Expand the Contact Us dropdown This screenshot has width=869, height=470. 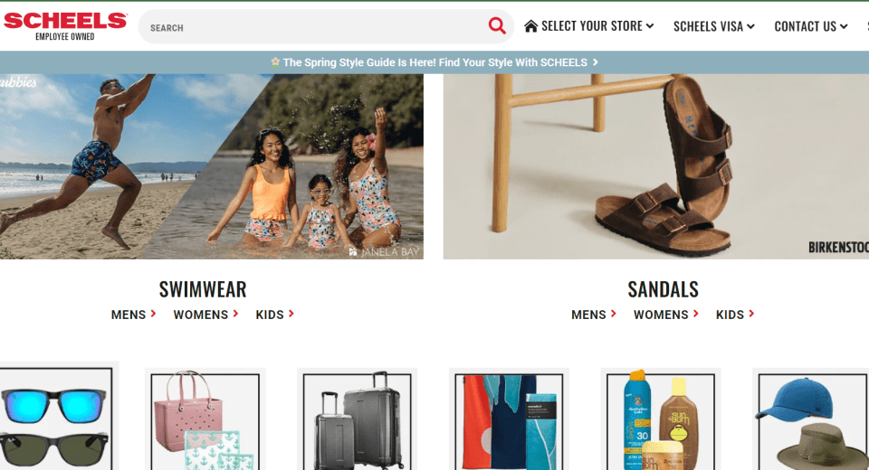(811, 26)
